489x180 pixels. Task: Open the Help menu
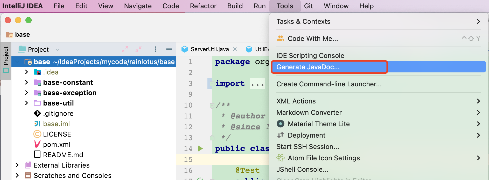tap(366, 6)
